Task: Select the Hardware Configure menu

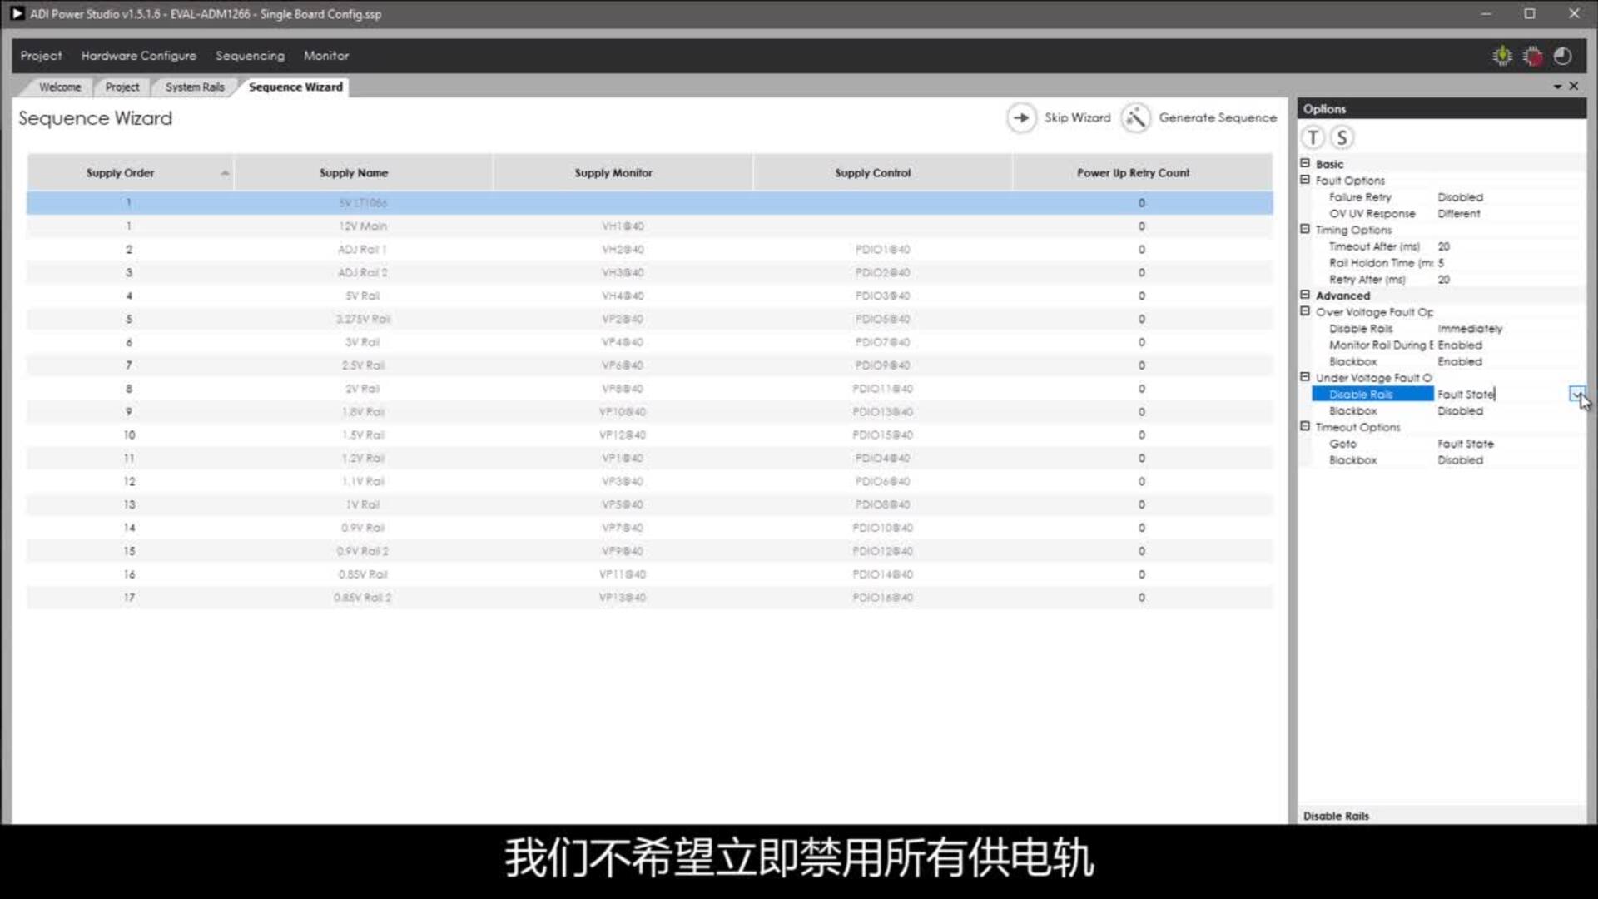Action: pyautogui.click(x=138, y=55)
